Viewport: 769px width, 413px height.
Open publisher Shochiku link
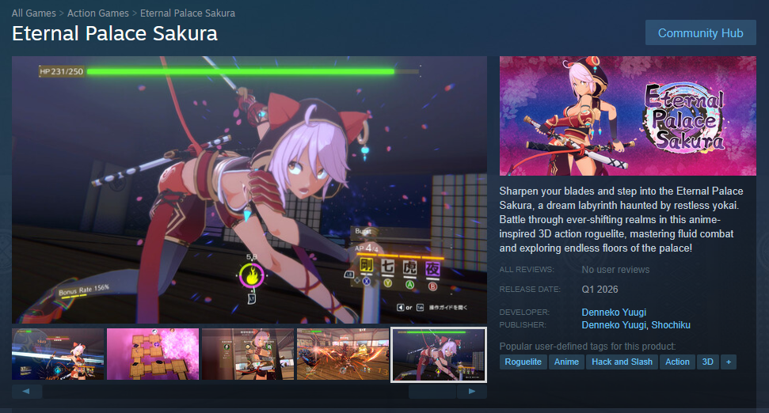(x=671, y=325)
